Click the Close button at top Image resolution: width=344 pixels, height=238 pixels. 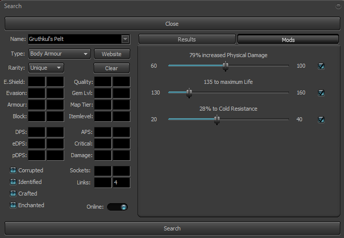coord(172,24)
